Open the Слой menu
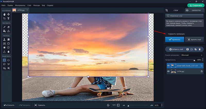 (x=29, y=5)
